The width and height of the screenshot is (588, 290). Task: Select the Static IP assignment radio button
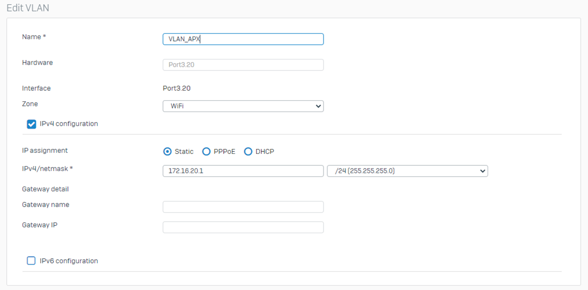tap(167, 152)
